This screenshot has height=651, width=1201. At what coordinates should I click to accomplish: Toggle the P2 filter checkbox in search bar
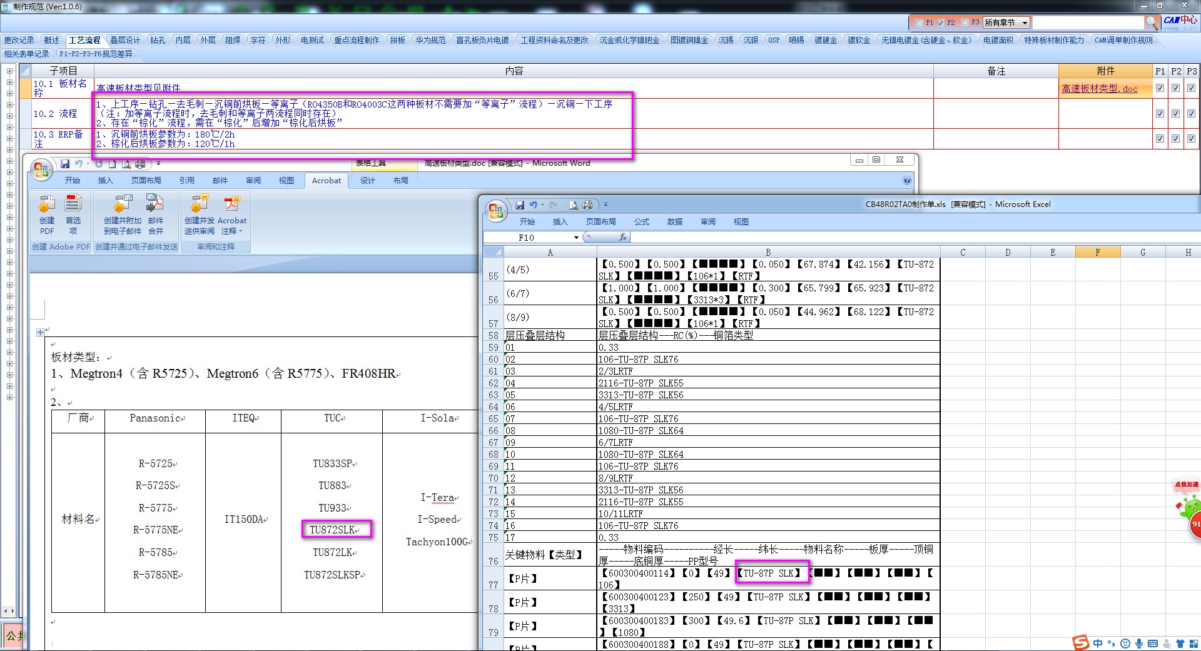(941, 23)
